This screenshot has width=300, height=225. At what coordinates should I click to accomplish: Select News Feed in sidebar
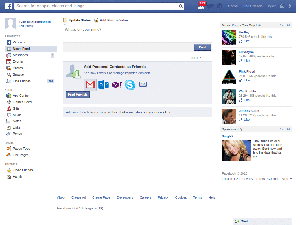pyautogui.click(x=31, y=49)
